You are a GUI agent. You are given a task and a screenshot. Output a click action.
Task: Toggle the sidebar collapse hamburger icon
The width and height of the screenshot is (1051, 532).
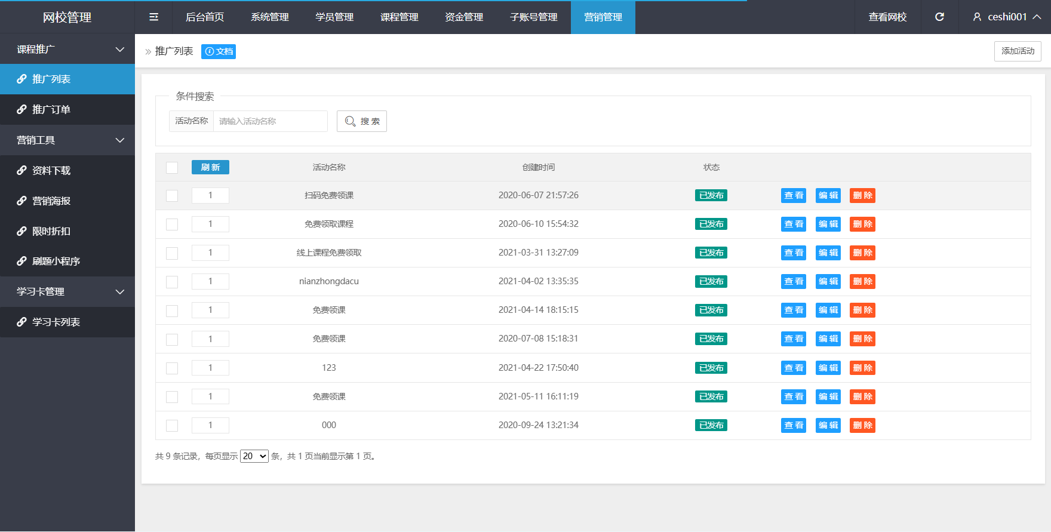click(x=153, y=17)
